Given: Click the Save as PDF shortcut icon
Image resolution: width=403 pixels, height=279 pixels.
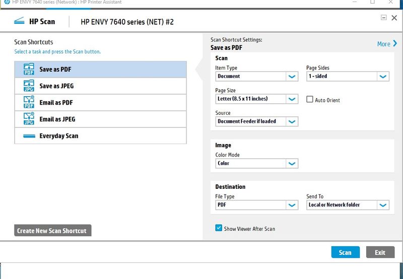Looking at the screenshot, I should click(x=29, y=69).
